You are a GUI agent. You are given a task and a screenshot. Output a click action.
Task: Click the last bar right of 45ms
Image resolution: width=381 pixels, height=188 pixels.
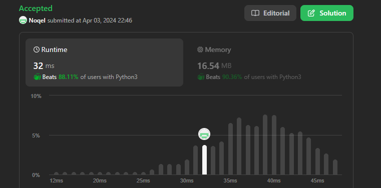335,167
